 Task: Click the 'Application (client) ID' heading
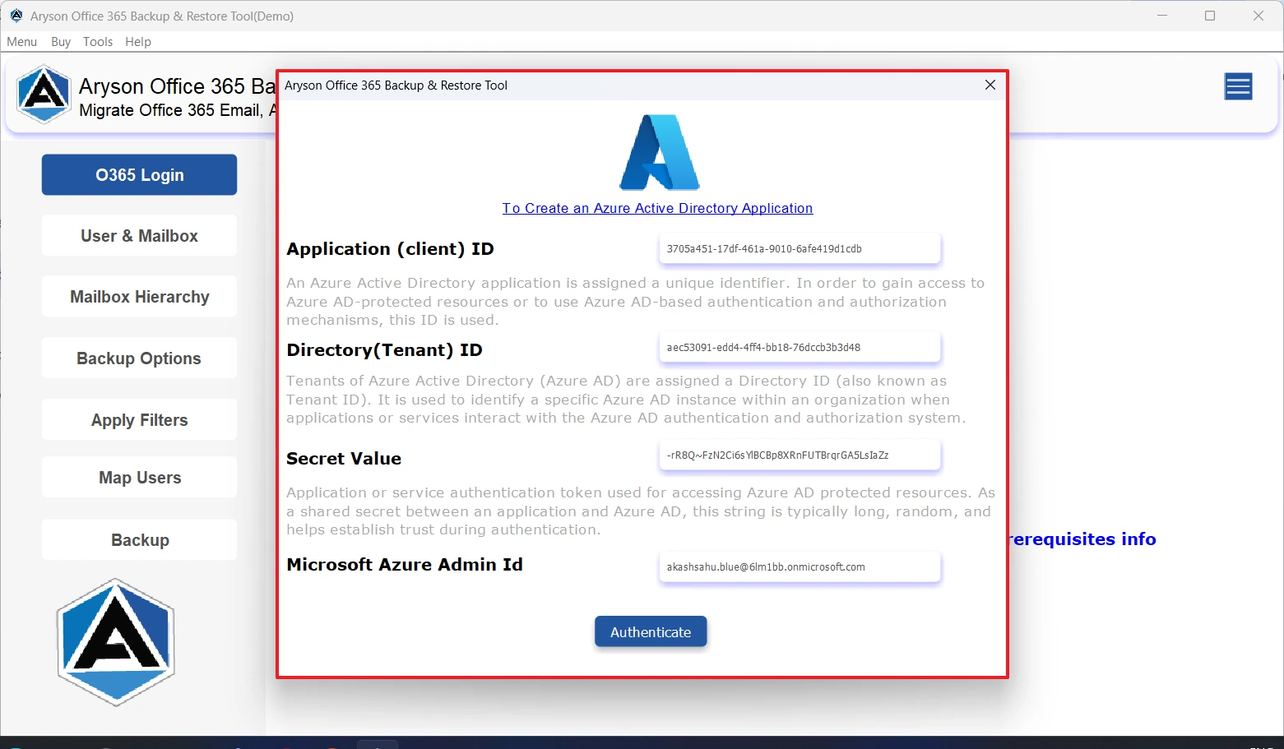pos(390,249)
